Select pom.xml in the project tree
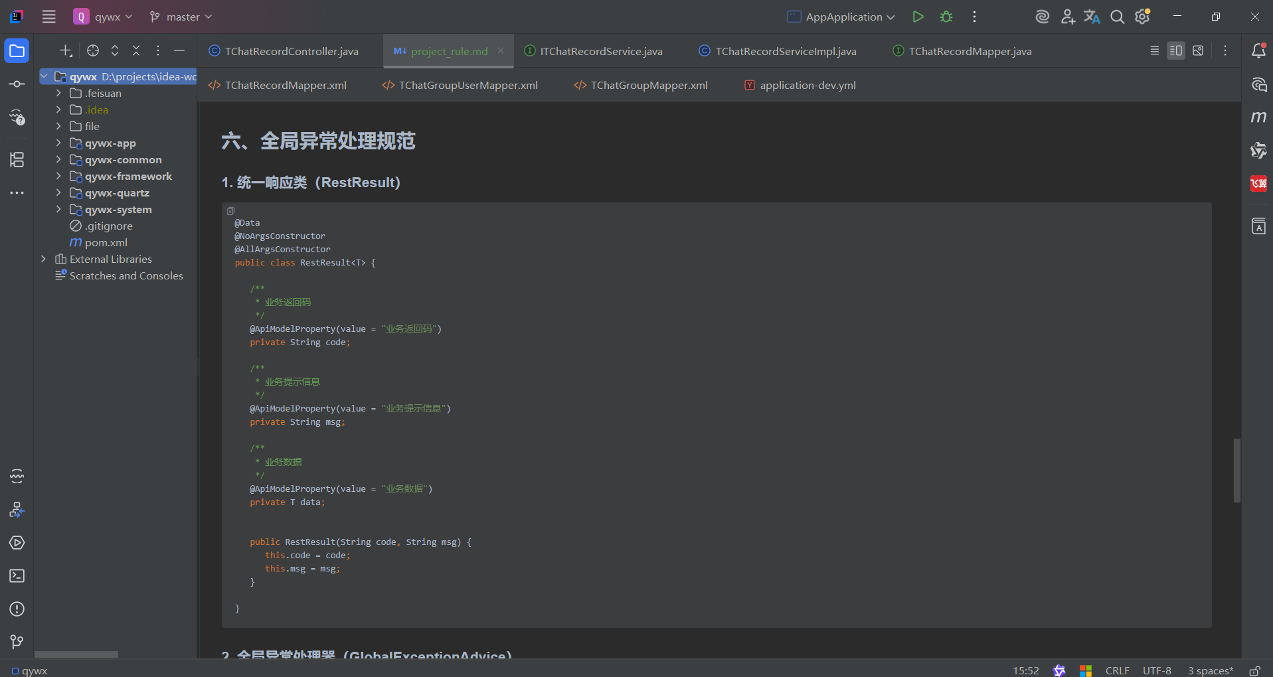The height and width of the screenshot is (677, 1273). coord(106,242)
